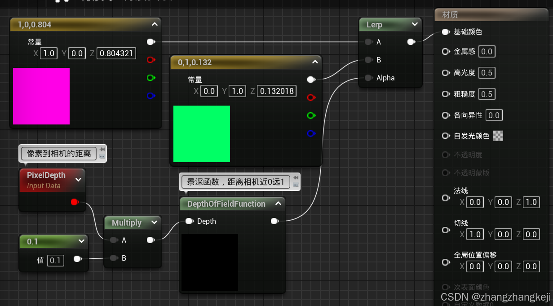Click the DepthOfFieldFunction output pin
The height and width of the screenshot is (306, 553).
(274, 221)
